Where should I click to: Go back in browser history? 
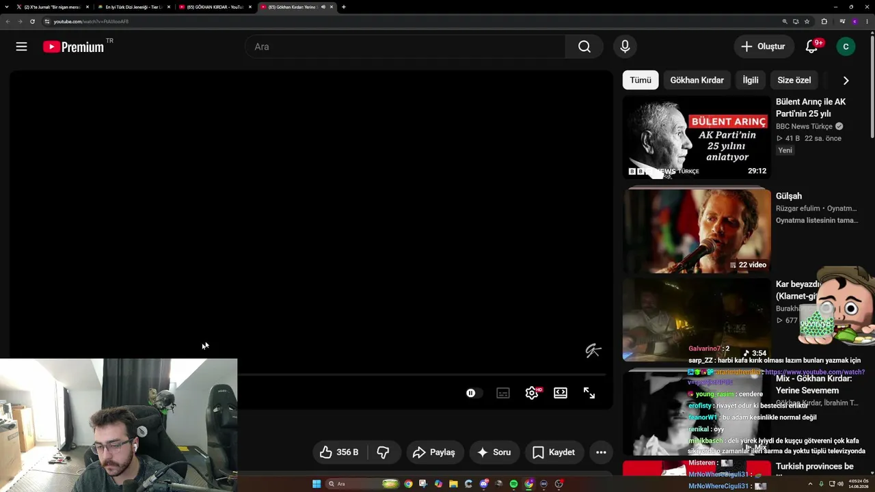tap(8, 21)
